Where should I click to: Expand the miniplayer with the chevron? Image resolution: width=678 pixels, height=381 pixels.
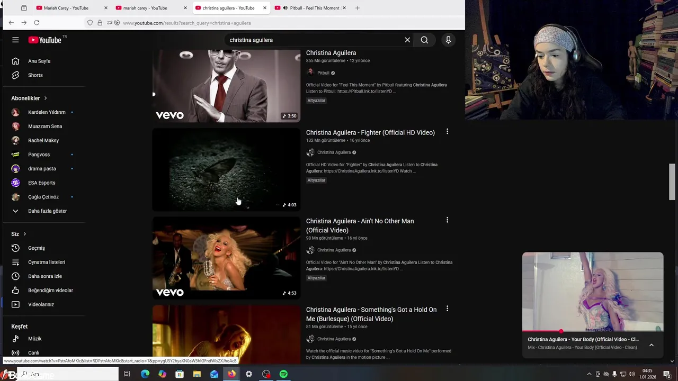tap(652, 345)
